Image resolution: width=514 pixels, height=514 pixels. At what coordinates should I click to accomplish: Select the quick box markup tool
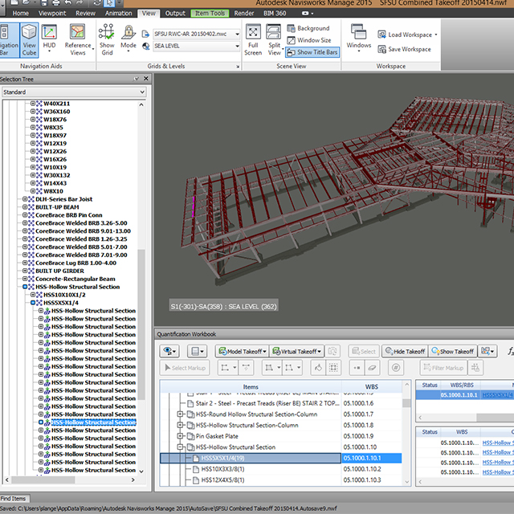pos(333,368)
